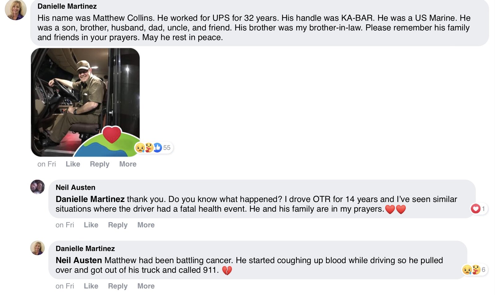Open Danielle Martinez's profile picture on top comment

(16, 10)
